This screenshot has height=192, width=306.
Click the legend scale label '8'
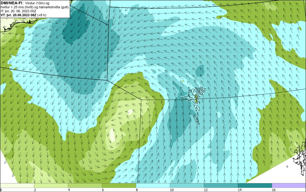click(137, 190)
